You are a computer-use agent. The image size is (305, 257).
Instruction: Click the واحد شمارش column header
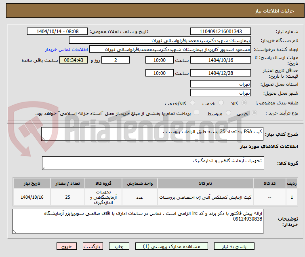(140, 183)
